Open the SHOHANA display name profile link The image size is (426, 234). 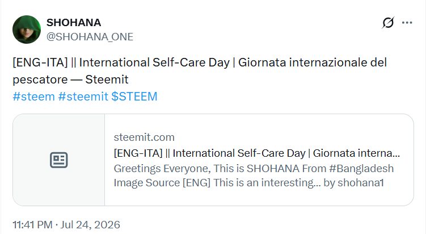tap(74, 23)
